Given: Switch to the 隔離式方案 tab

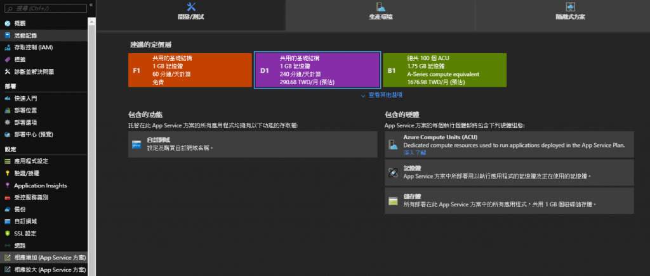Looking at the screenshot, I should (563, 15).
